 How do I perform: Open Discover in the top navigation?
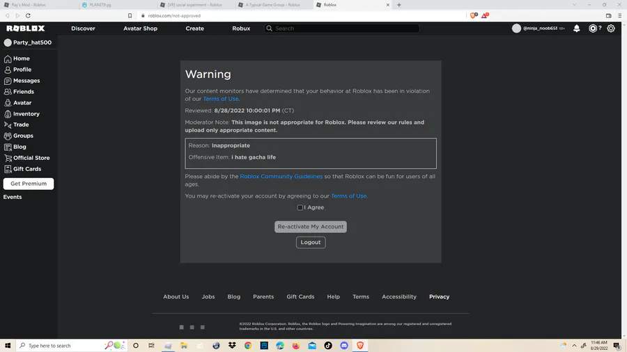pos(83,29)
